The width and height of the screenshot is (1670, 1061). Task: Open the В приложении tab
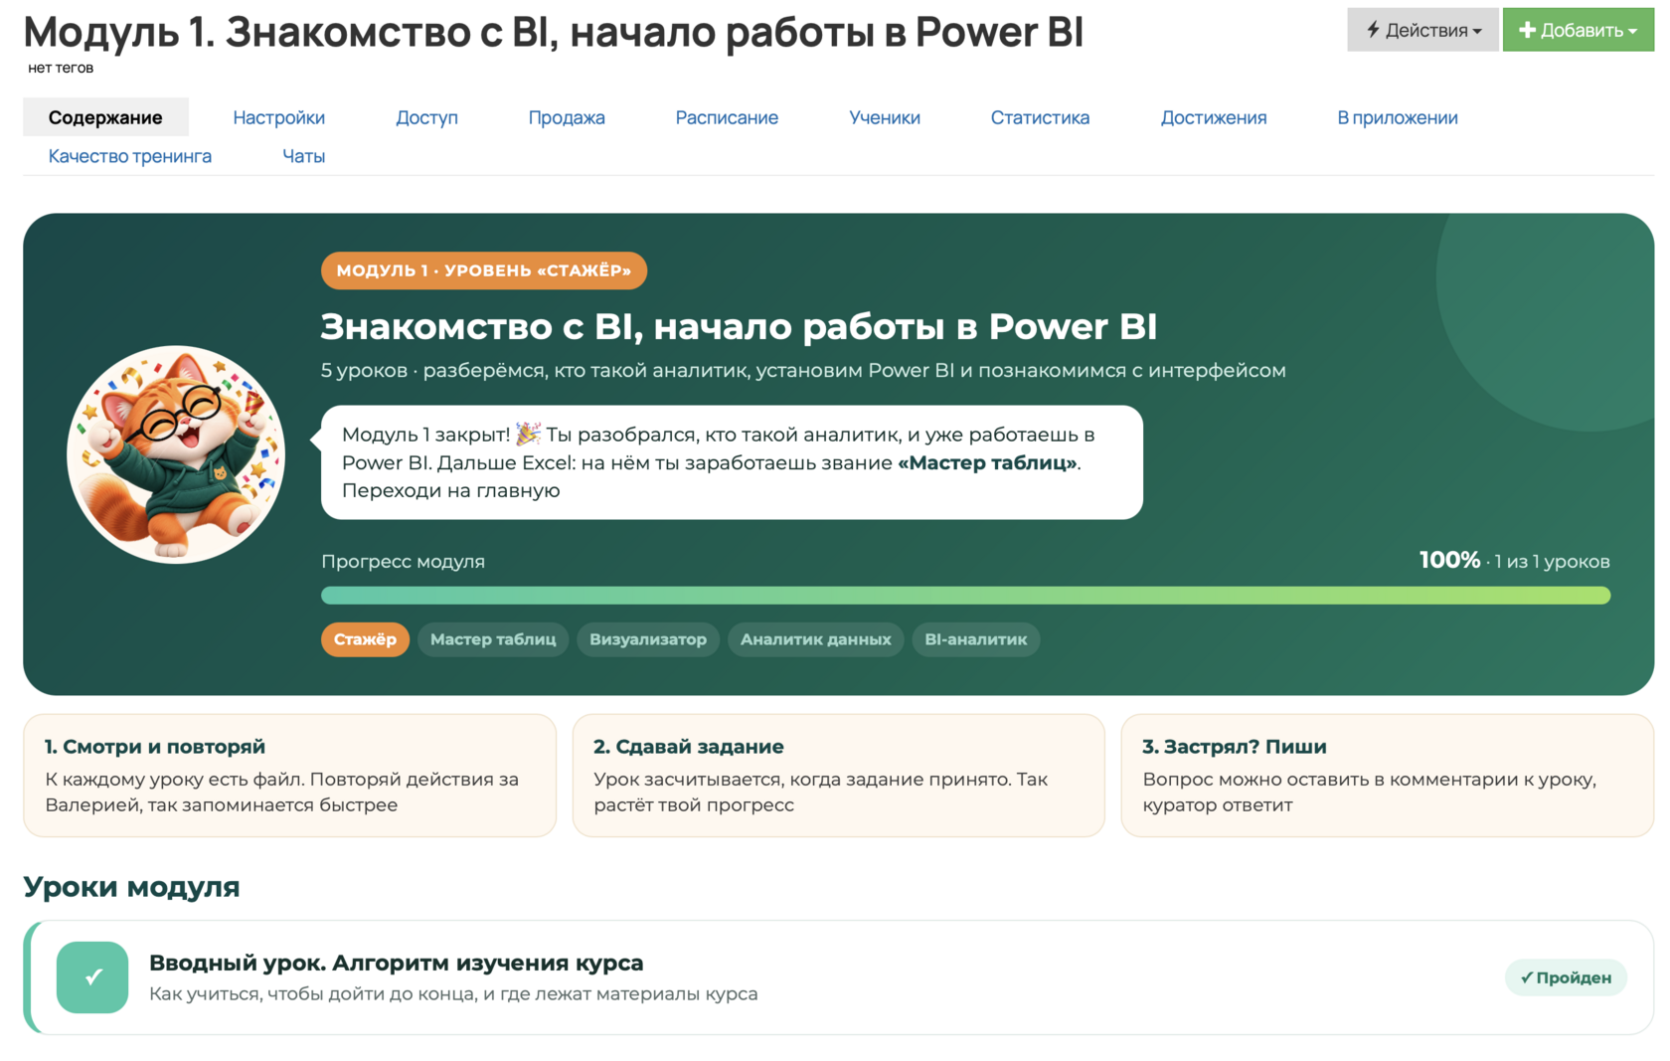[1398, 117]
